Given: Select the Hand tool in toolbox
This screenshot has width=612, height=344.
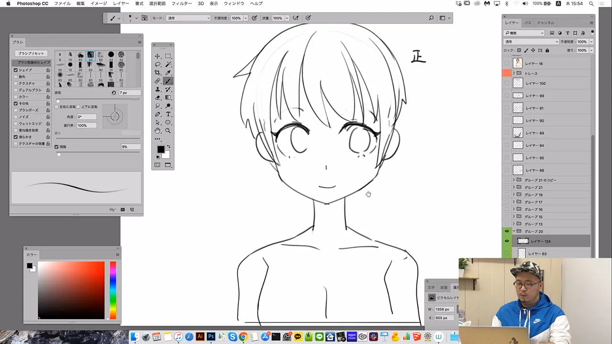Looking at the screenshot, I should 157,131.
